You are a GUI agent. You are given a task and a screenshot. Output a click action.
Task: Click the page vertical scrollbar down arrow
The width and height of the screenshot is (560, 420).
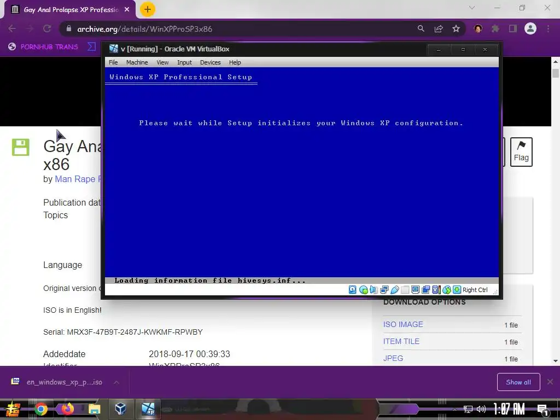[x=556, y=361]
